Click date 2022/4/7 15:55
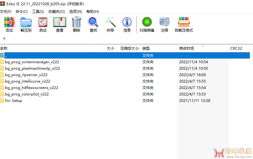 [192, 81]
